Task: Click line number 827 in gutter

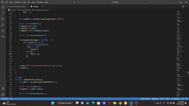Action: 11,54
